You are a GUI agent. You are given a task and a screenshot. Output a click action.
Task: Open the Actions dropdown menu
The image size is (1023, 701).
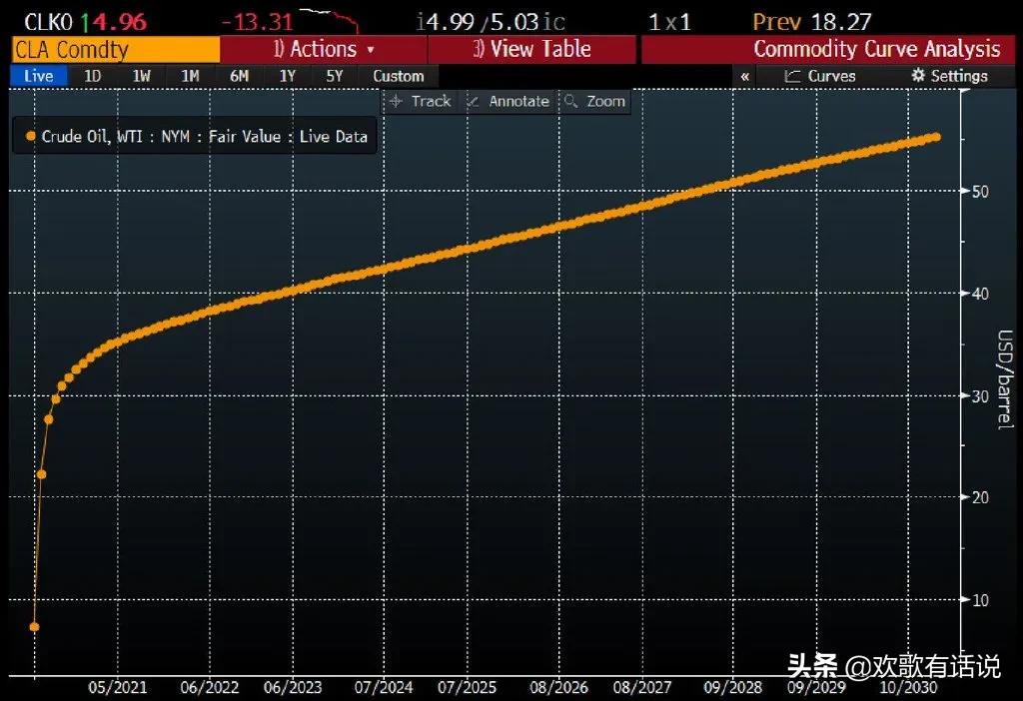pyautogui.click(x=324, y=50)
